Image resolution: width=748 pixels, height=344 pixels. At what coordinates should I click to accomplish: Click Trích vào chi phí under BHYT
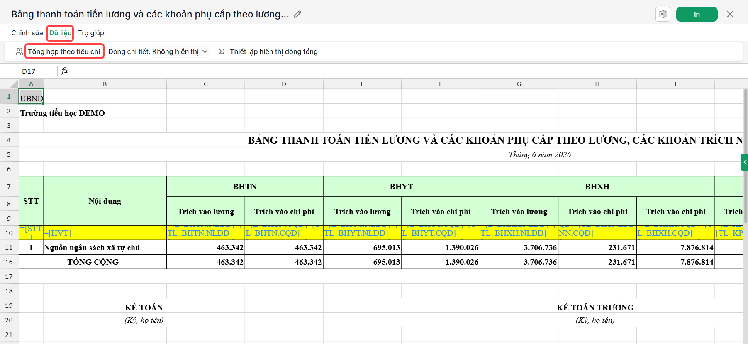pos(441,211)
